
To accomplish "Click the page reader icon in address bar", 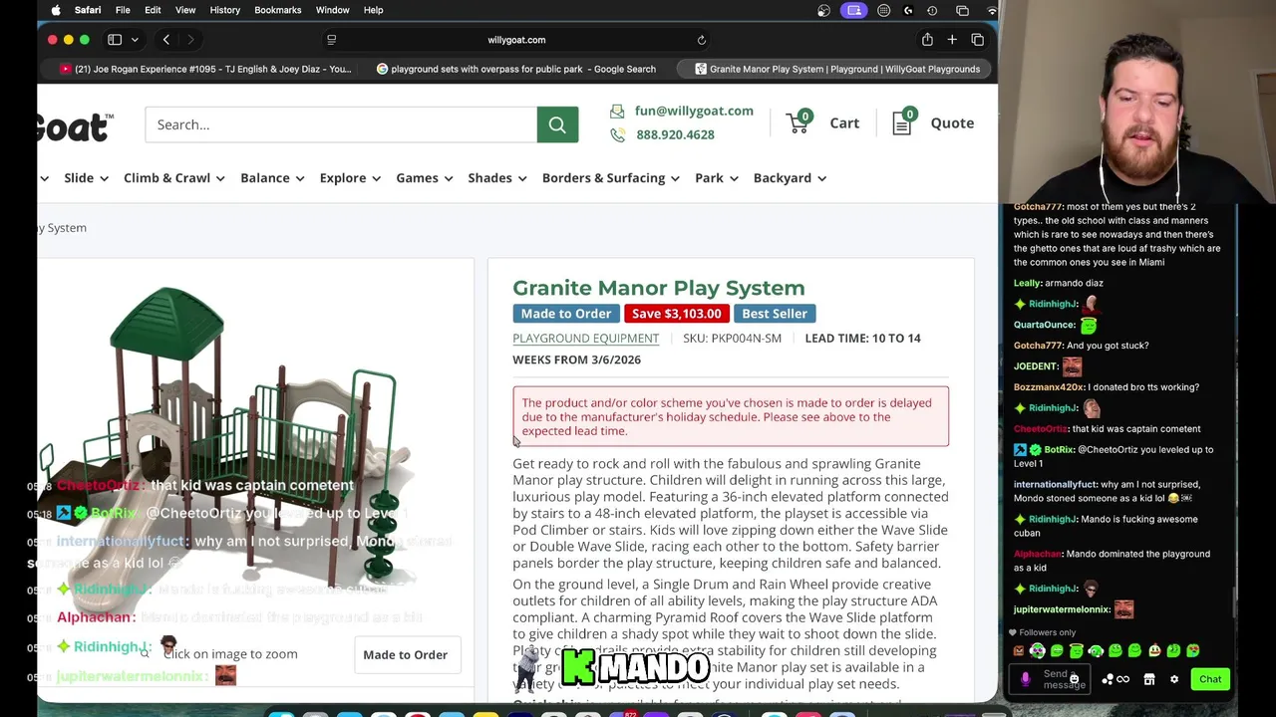I will (x=331, y=40).
